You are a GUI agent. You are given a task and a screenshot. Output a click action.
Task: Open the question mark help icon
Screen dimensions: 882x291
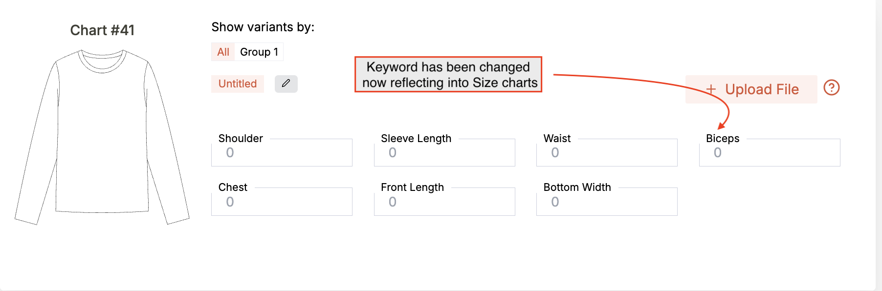(x=831, y=88)
